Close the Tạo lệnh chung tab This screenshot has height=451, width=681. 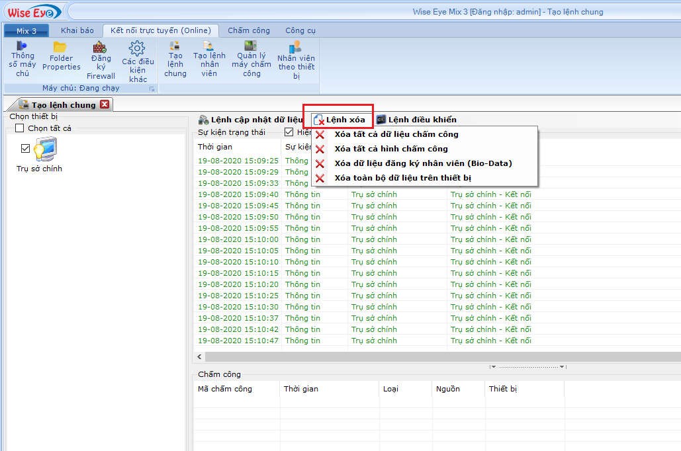[x=104, y=104]
